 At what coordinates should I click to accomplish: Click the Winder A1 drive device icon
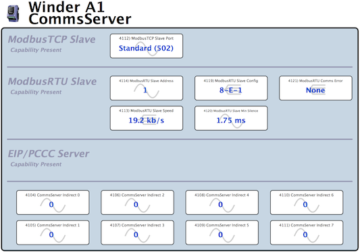(x=13, y=13)
